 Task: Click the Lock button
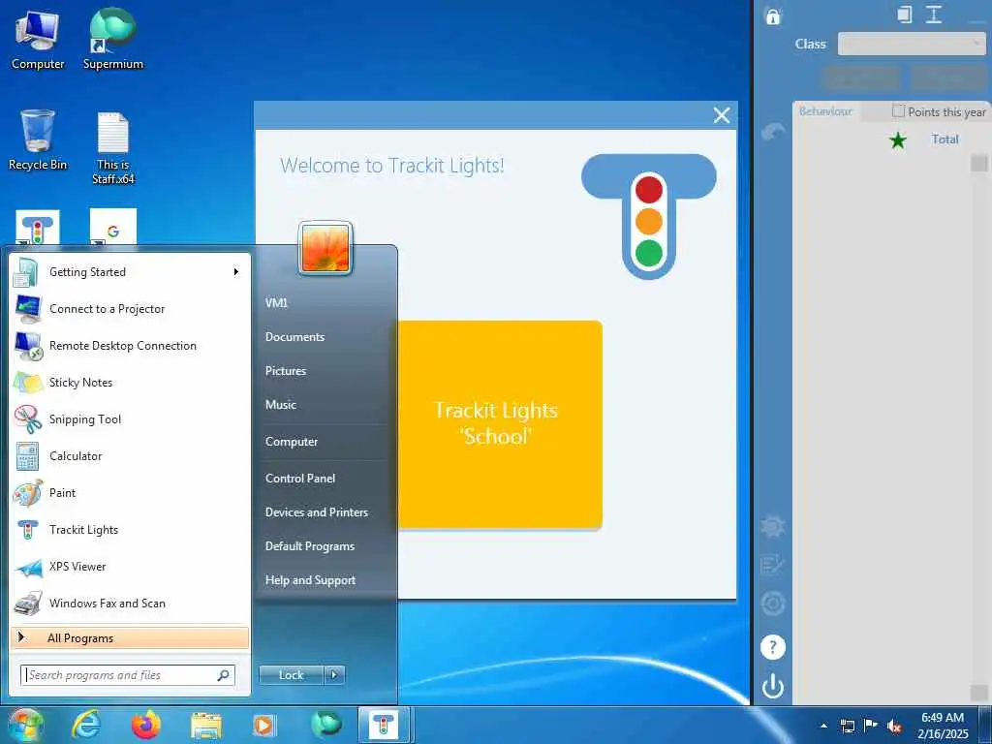pos(292,675)
